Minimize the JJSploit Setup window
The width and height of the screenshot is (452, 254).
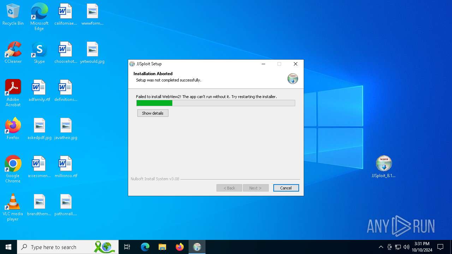263,64
